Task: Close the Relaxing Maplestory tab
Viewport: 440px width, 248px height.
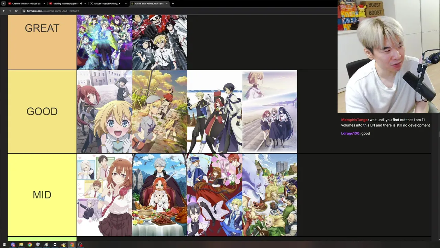Action: point(85,3)
